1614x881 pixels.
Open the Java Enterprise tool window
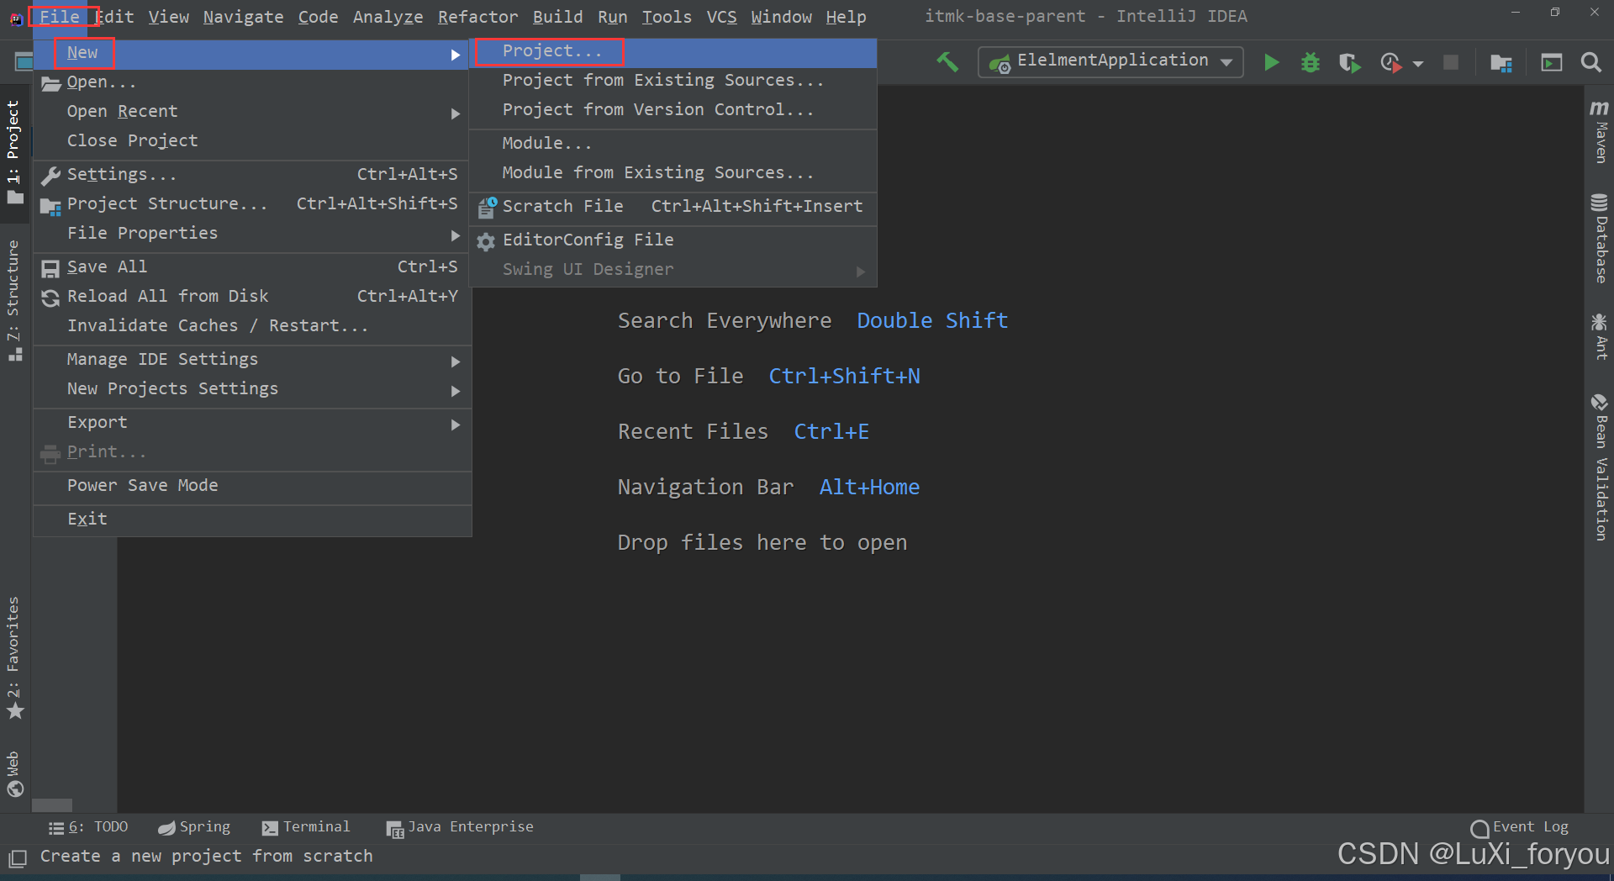[x=460, y=828]
